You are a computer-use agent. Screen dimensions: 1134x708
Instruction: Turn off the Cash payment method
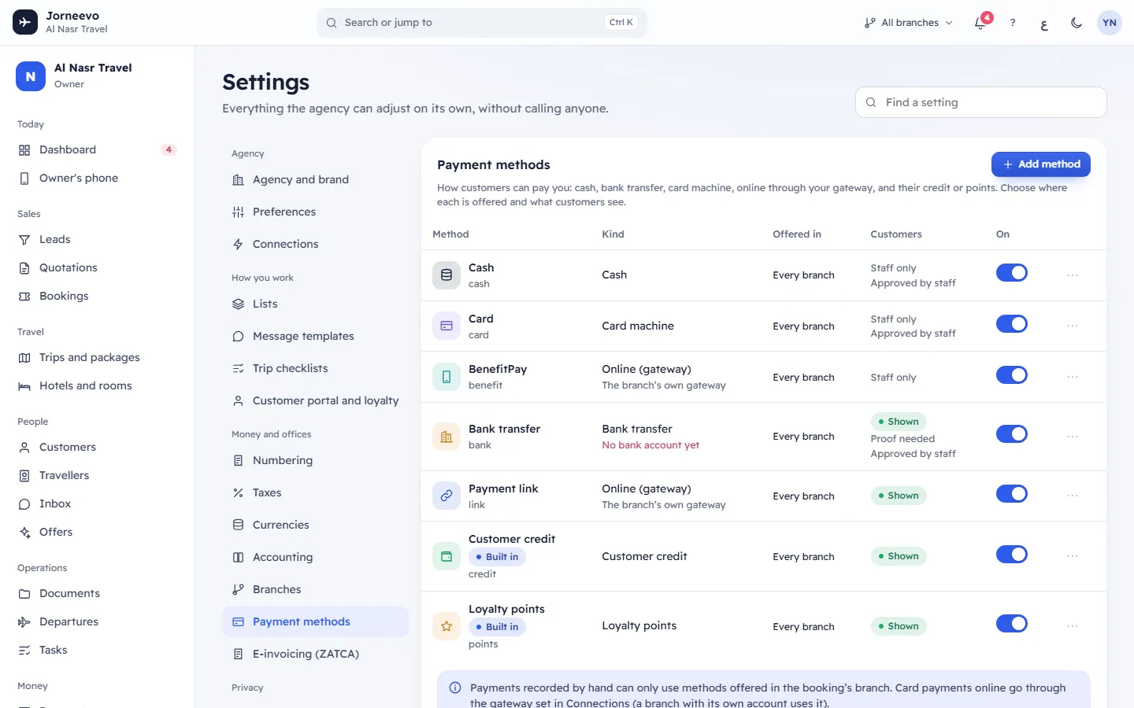click(x=1012, y=273)
